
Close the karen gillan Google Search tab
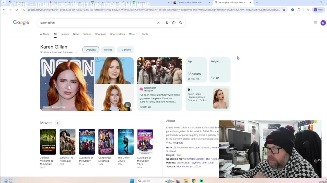click(x=251, y=3)
